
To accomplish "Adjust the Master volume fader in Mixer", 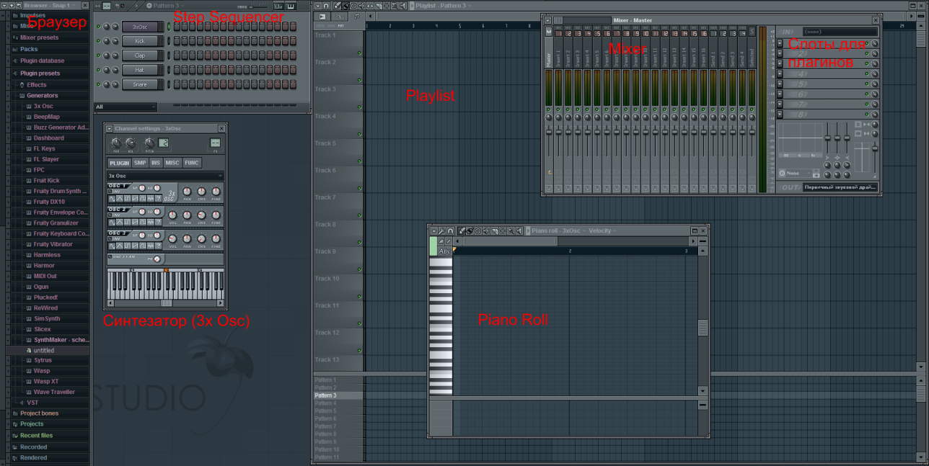I will [x=549, y=133].
